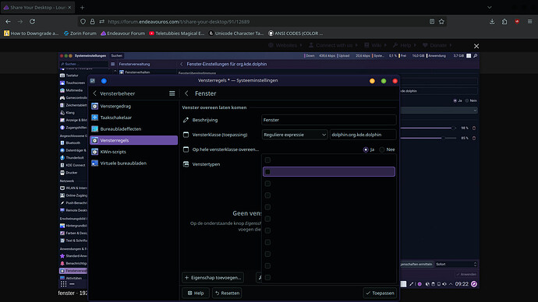Open a new Firefox tab
The height and width of the screenshot is (302, 538).
[x=82, y=7]
